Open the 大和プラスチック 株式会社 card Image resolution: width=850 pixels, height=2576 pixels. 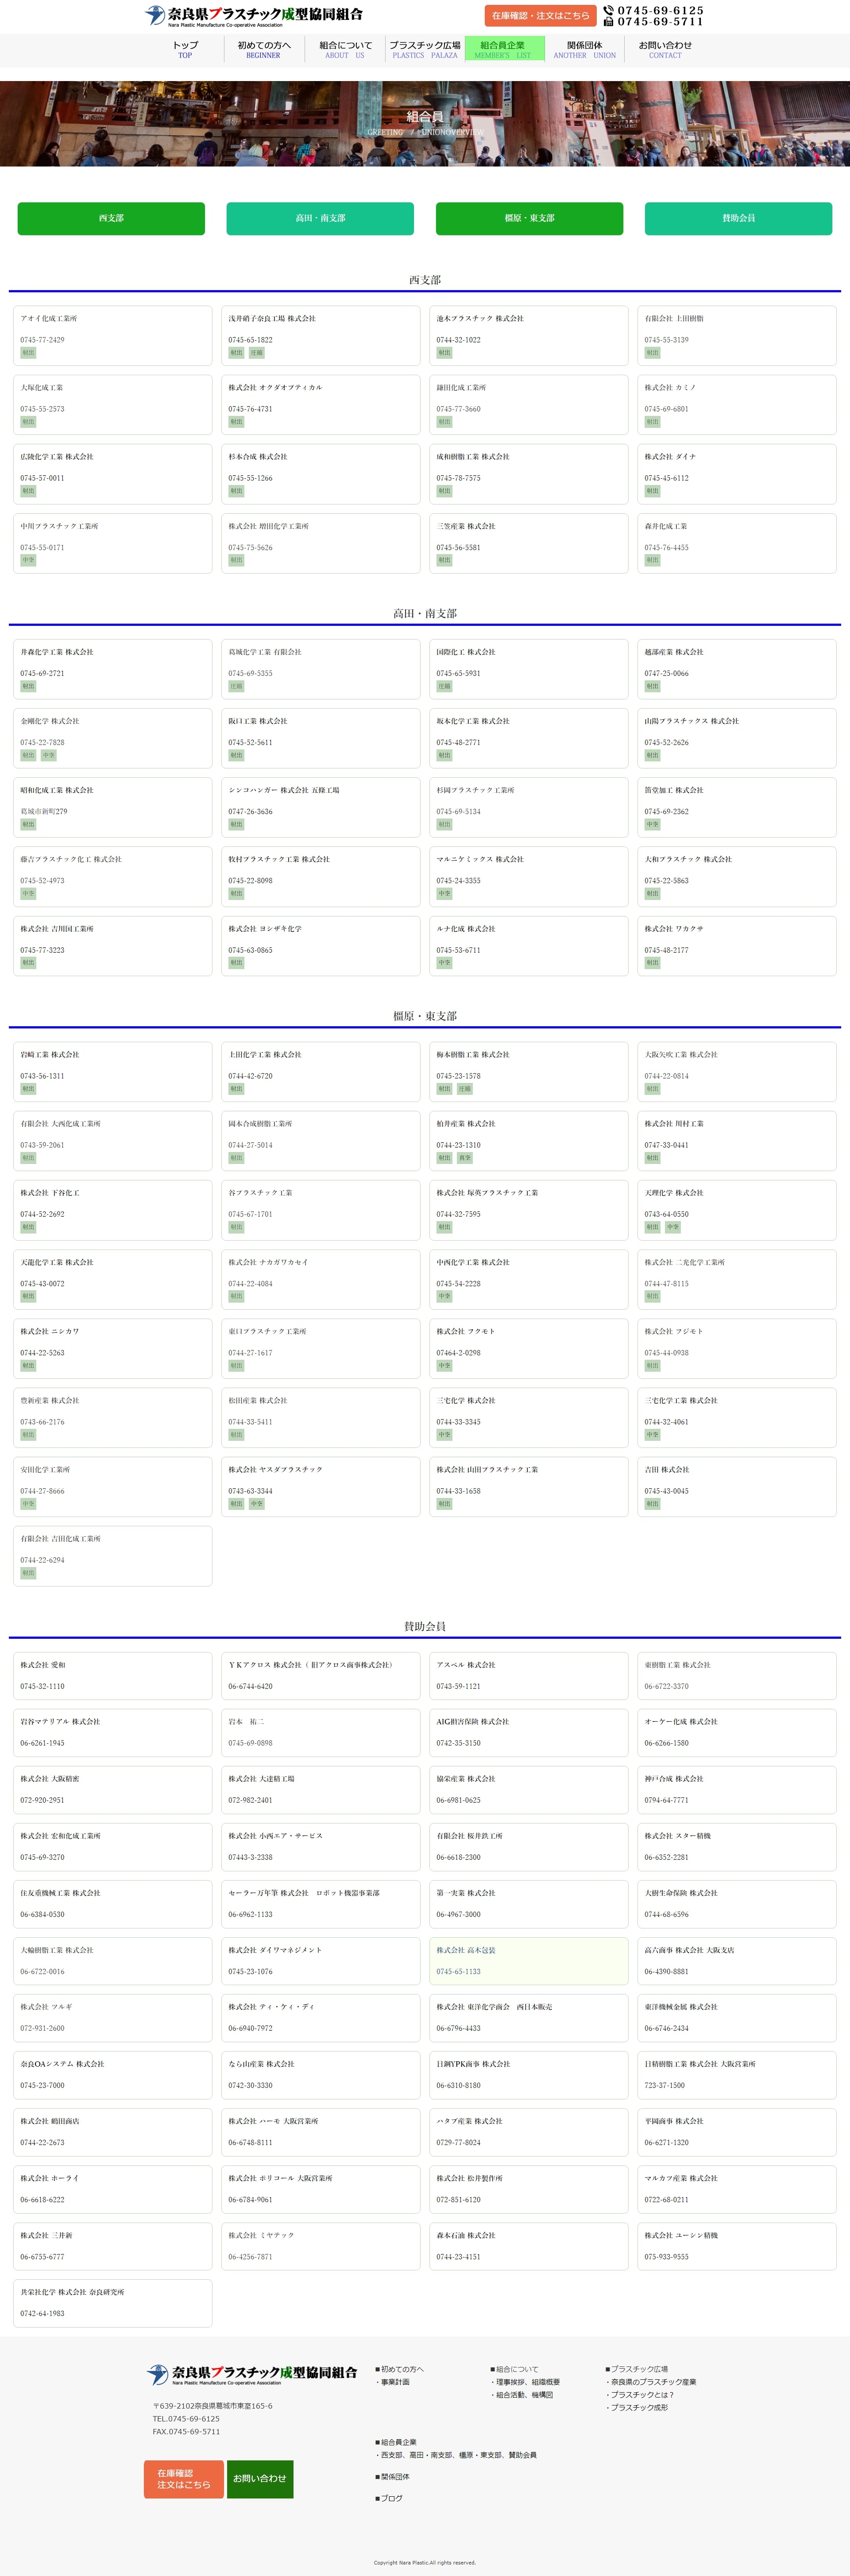[737, 876]
